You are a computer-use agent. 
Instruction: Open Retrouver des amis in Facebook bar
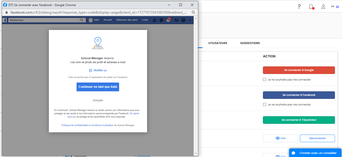127,20
